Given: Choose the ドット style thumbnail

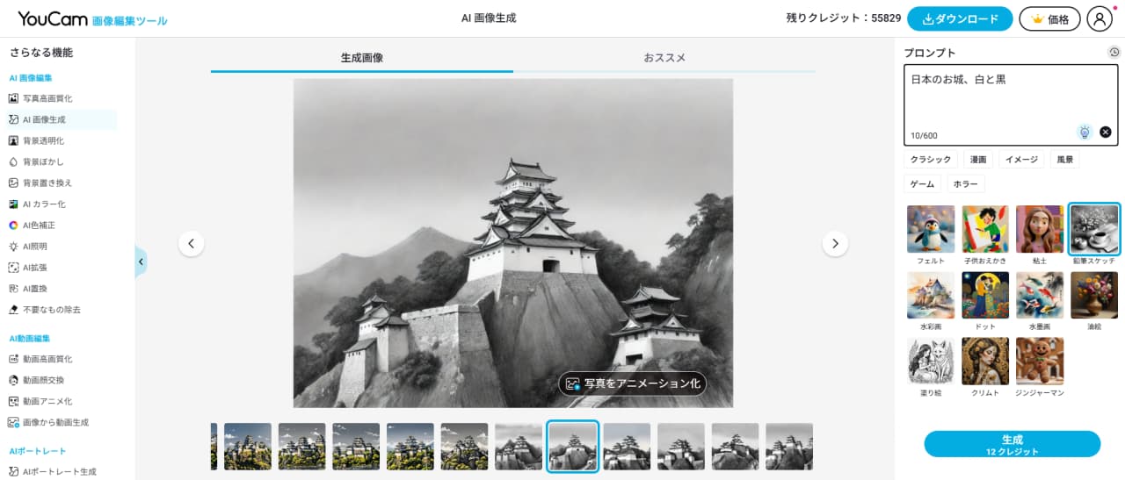Looking at the screenshot, I should point(985,295).
